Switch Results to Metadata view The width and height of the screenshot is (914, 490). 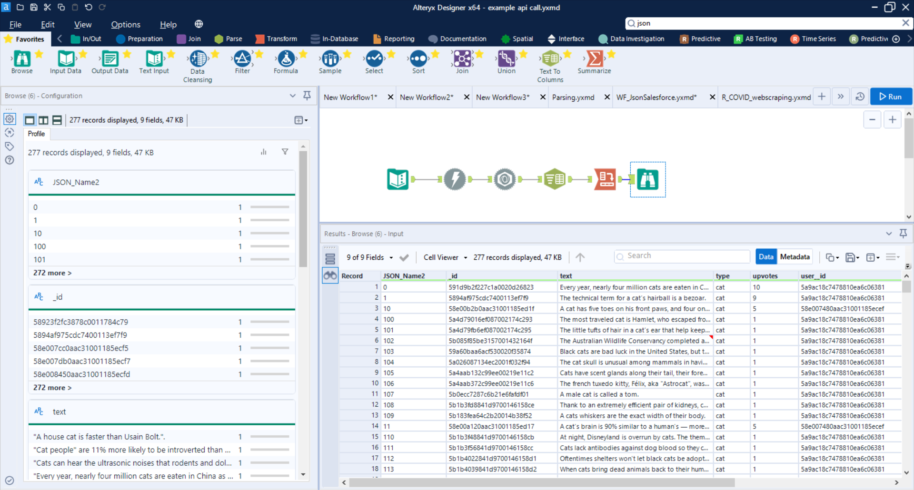795,257
